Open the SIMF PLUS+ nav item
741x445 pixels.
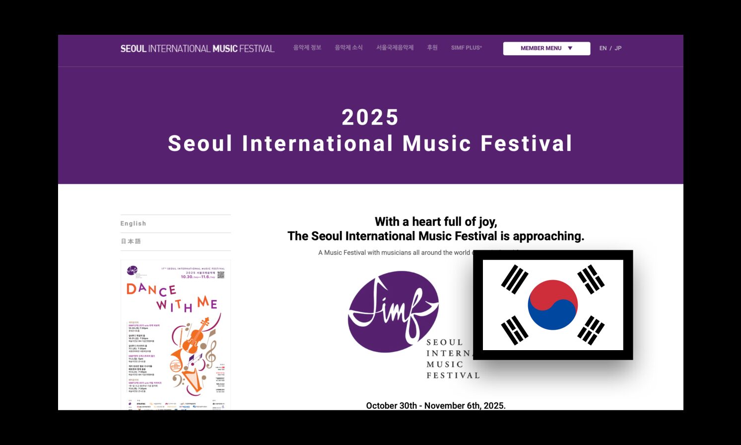pos(466,48)
